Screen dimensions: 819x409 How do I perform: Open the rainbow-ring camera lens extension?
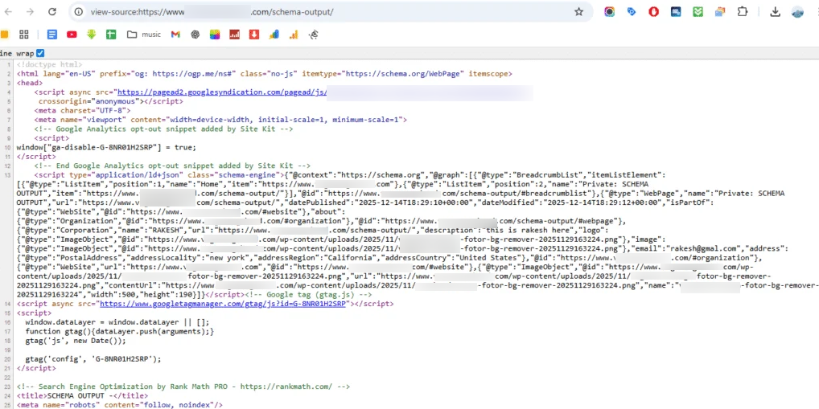[610, 11]
